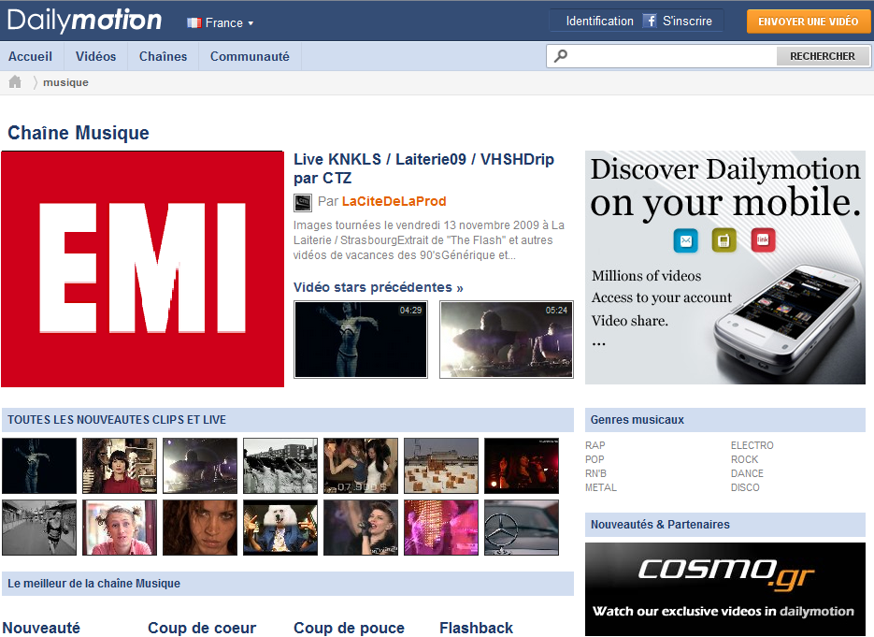Open the 04:29 previous star video thumbnail
Image resolution: width=874 pixels, height=637 pixels.
361,340
